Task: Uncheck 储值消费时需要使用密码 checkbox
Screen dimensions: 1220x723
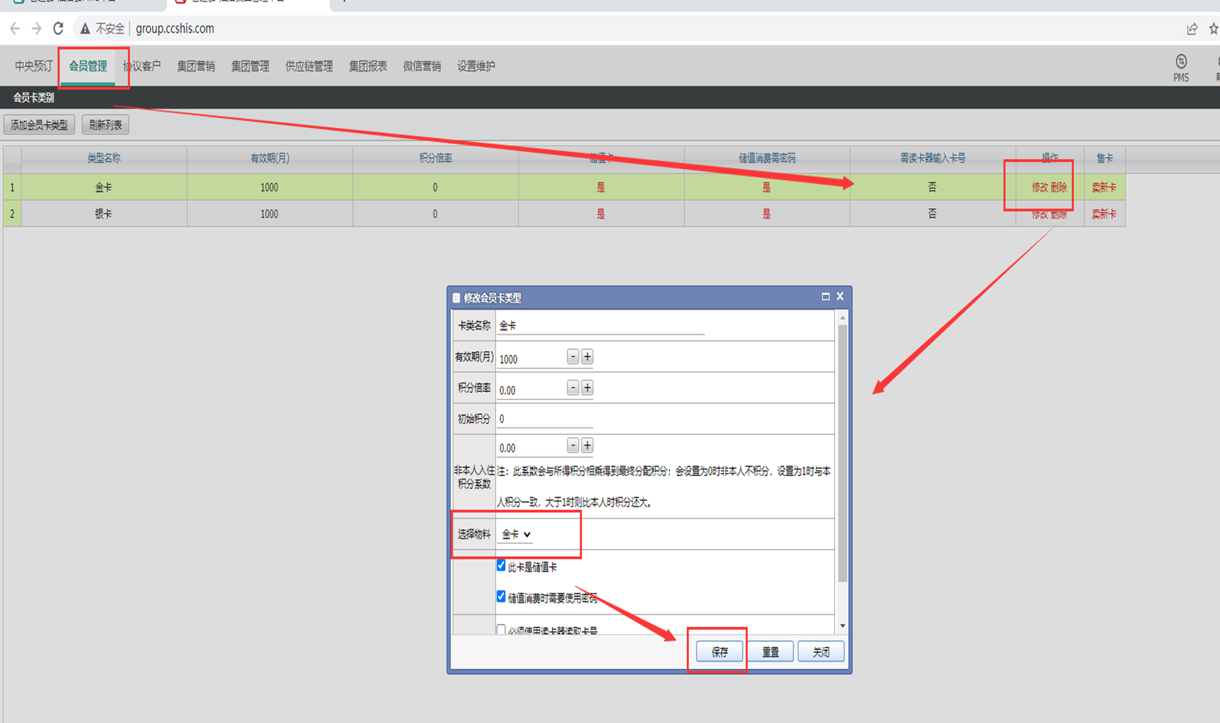Action: [501, 597]
